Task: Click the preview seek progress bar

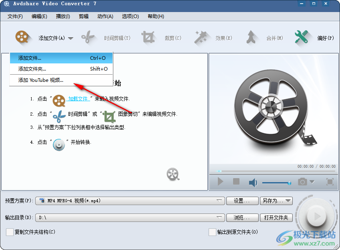Action: [x=276, y=171]
